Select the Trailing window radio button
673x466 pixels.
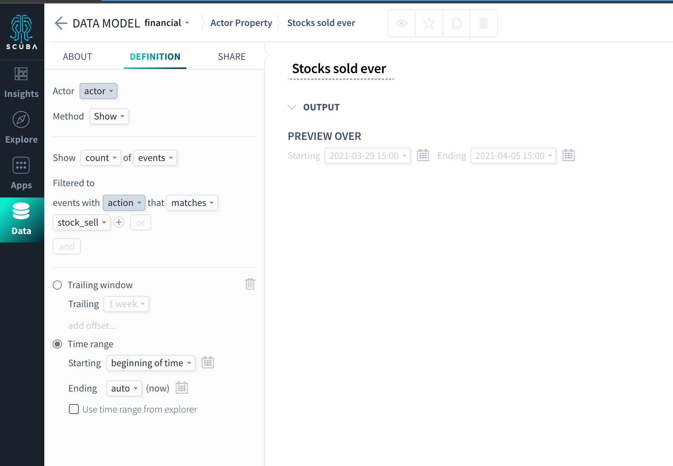(57, 285)
